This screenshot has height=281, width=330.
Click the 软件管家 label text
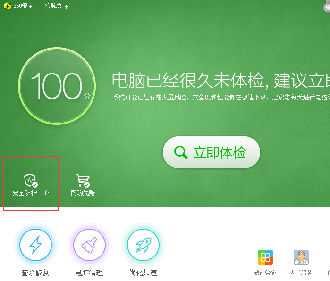point(265,273)
